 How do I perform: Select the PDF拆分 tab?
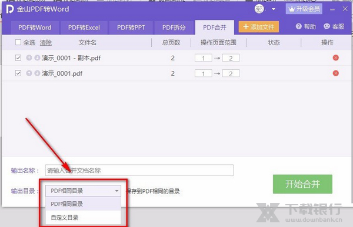pyautogui.click(x=174, y=28)
